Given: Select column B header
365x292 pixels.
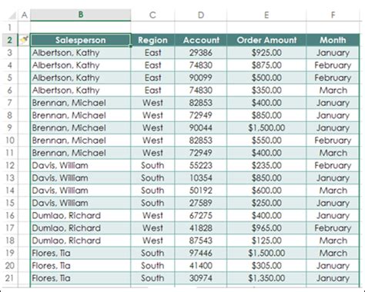Looking at the screenshot, I should (80, 15).
